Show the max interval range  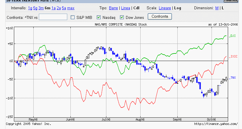click(71, 8)
